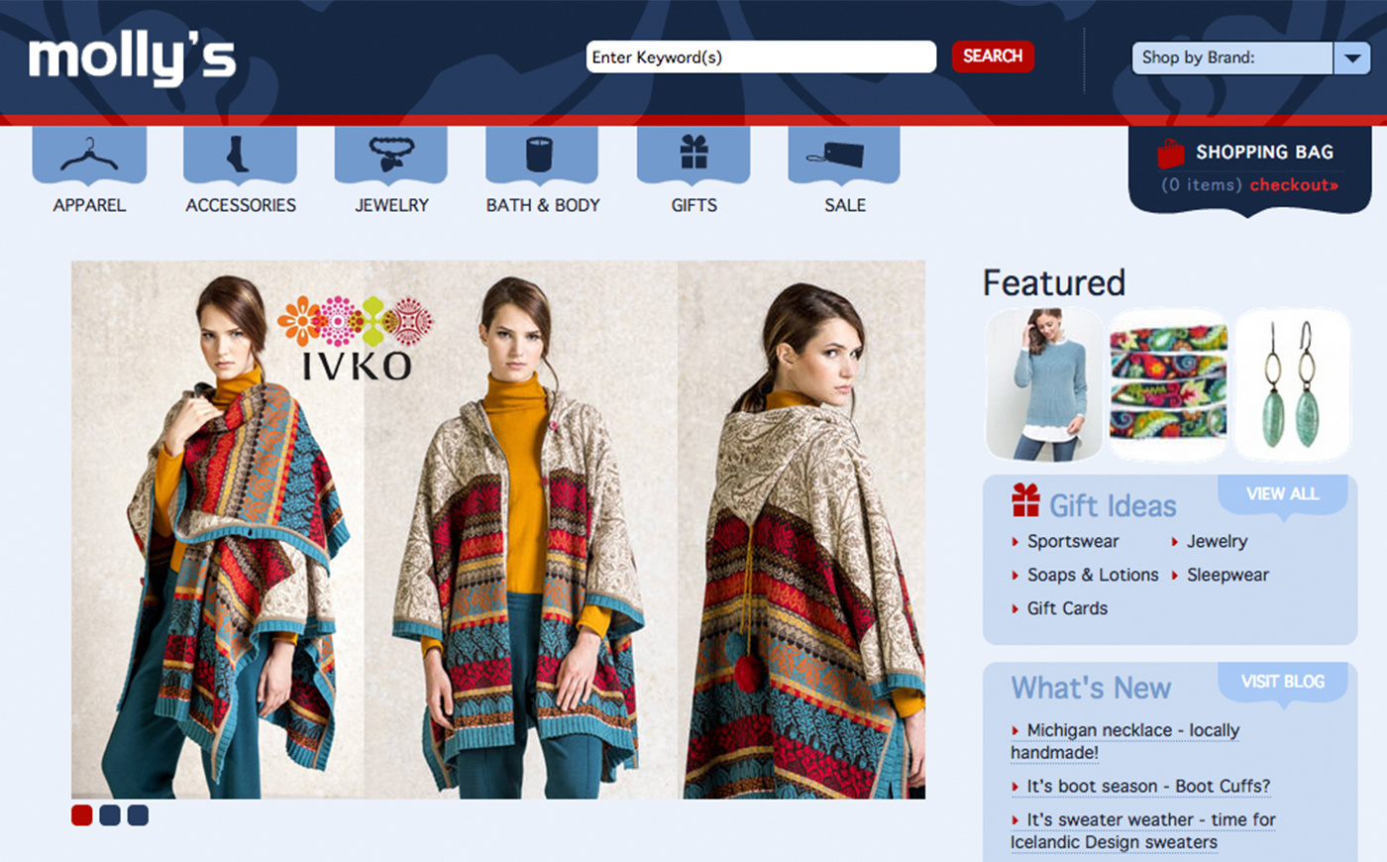Click the Apparel hanger icon

(89, 155)
